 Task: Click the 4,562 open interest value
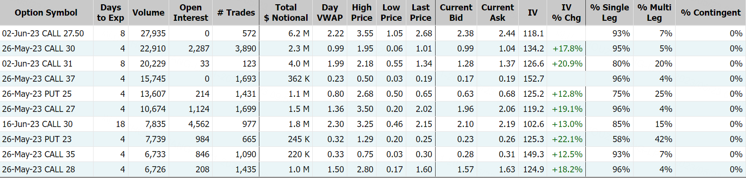[198, 124]
